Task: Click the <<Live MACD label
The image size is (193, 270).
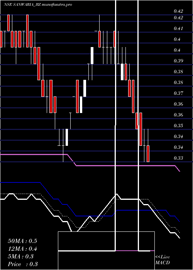Action: tap(163, 260)
